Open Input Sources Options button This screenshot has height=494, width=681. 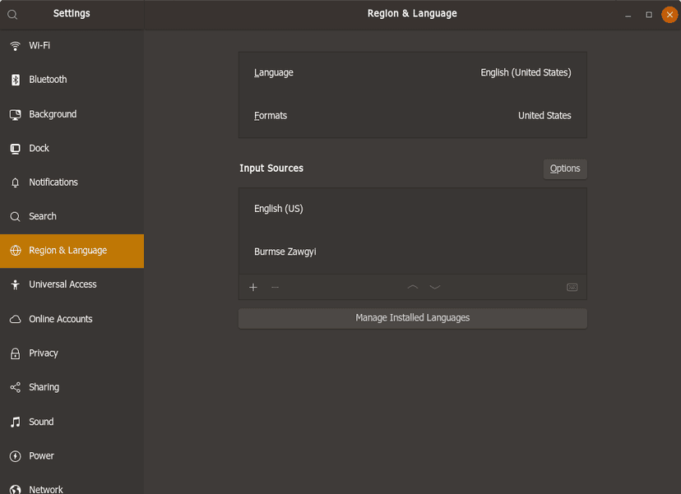coord(564,169)
